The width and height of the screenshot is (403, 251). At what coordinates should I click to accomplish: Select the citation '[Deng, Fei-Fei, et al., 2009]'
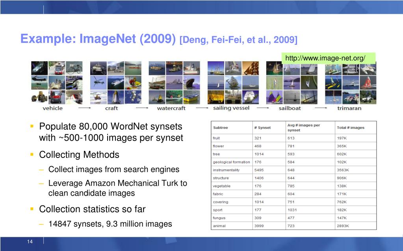(x=238, y=40)
